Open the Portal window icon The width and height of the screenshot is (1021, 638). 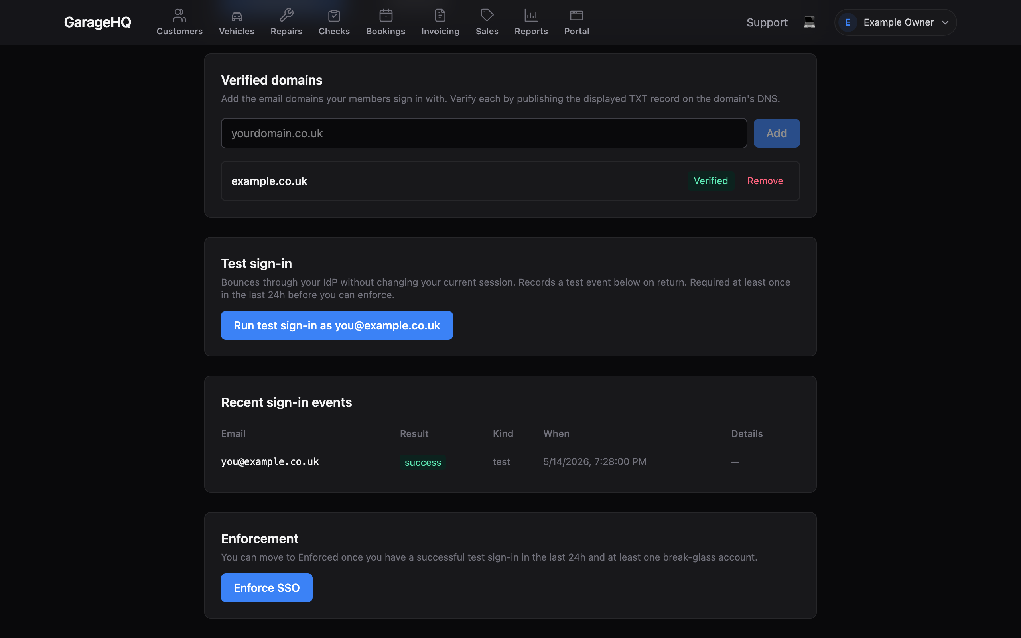coord(576,16)
